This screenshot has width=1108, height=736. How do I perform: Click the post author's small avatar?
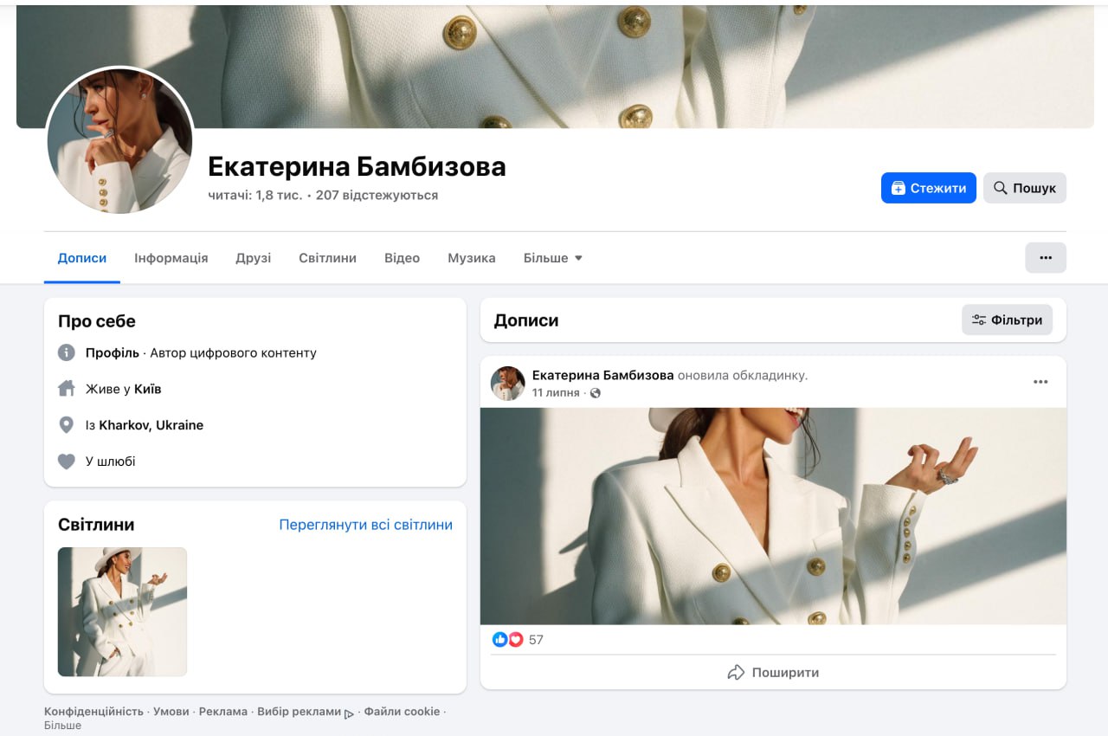(x=508, y=383)
